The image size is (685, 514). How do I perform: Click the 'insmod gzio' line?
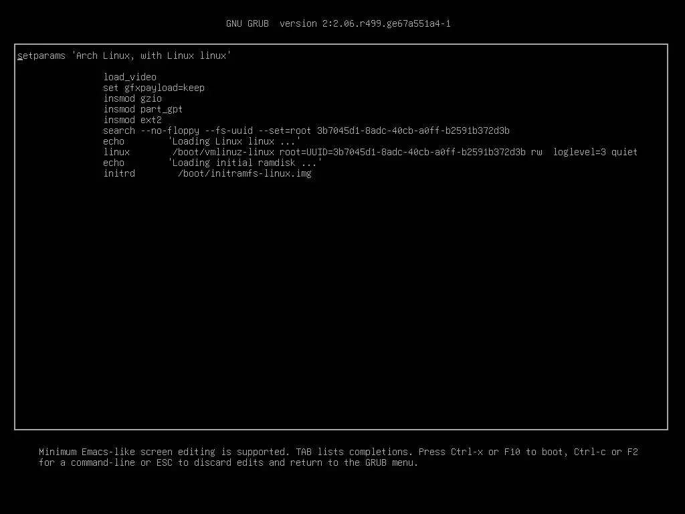pyautogui.click(x=132, y=99)
